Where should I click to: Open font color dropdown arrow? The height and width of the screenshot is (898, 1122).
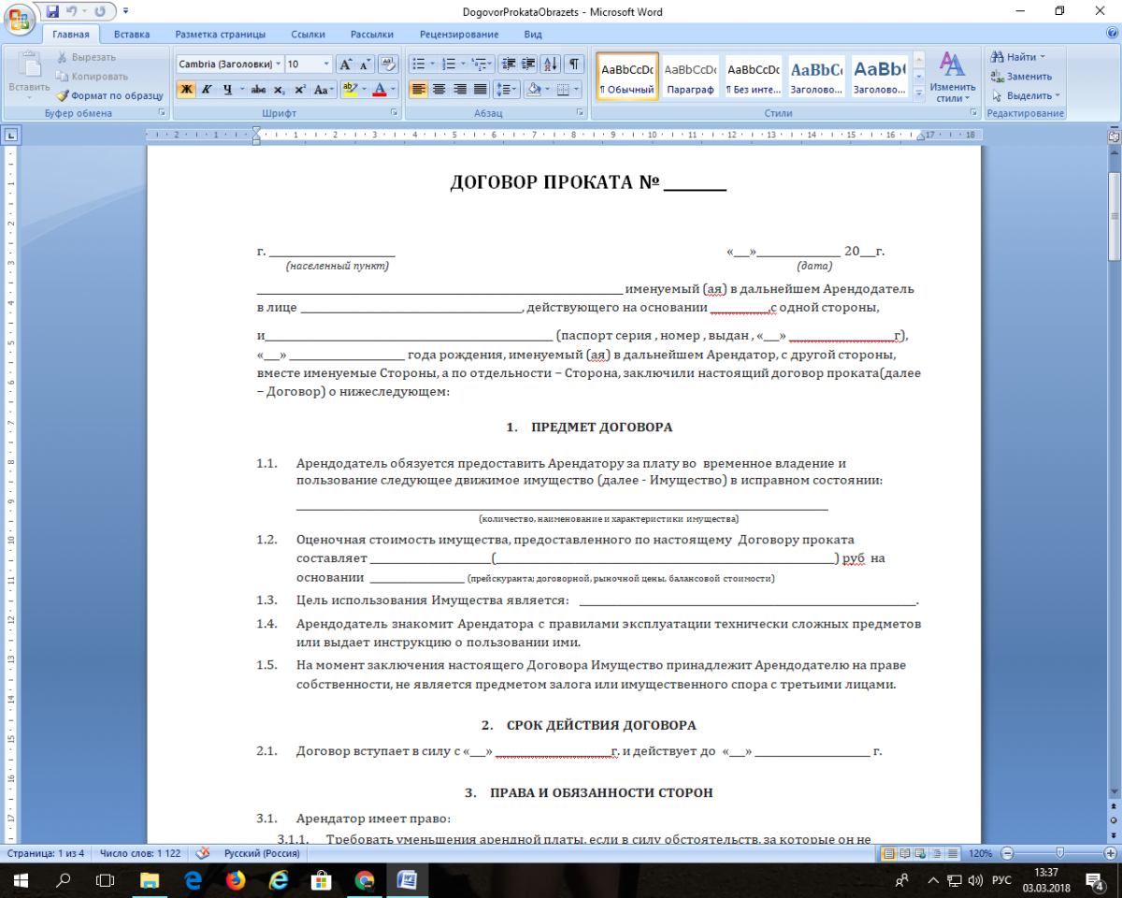pyautogui.click(x=393, y=90)
